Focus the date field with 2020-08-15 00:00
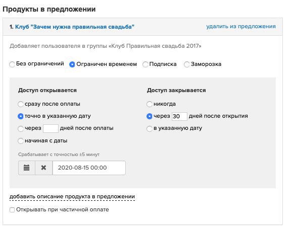The height and width of the screenshot is (230, 292). click(x=89, y=168)
